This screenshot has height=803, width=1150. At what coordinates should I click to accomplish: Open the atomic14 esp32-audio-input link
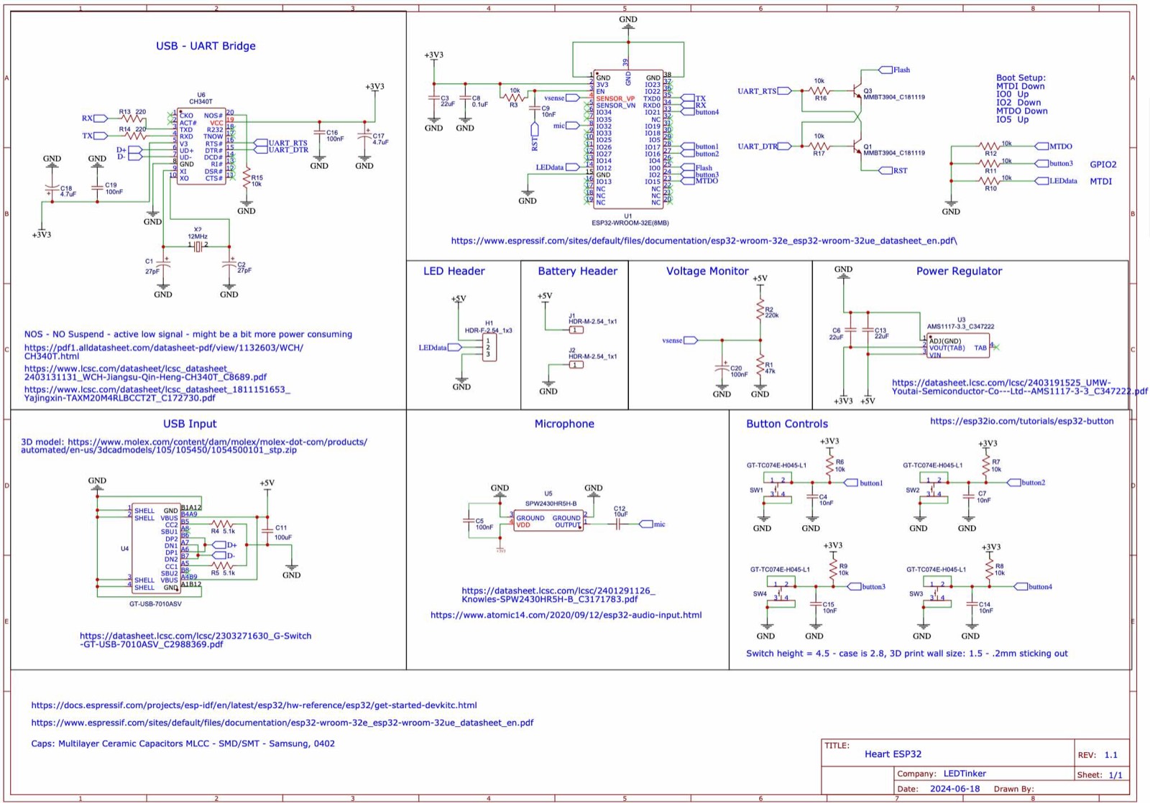(x=566, y=615)
